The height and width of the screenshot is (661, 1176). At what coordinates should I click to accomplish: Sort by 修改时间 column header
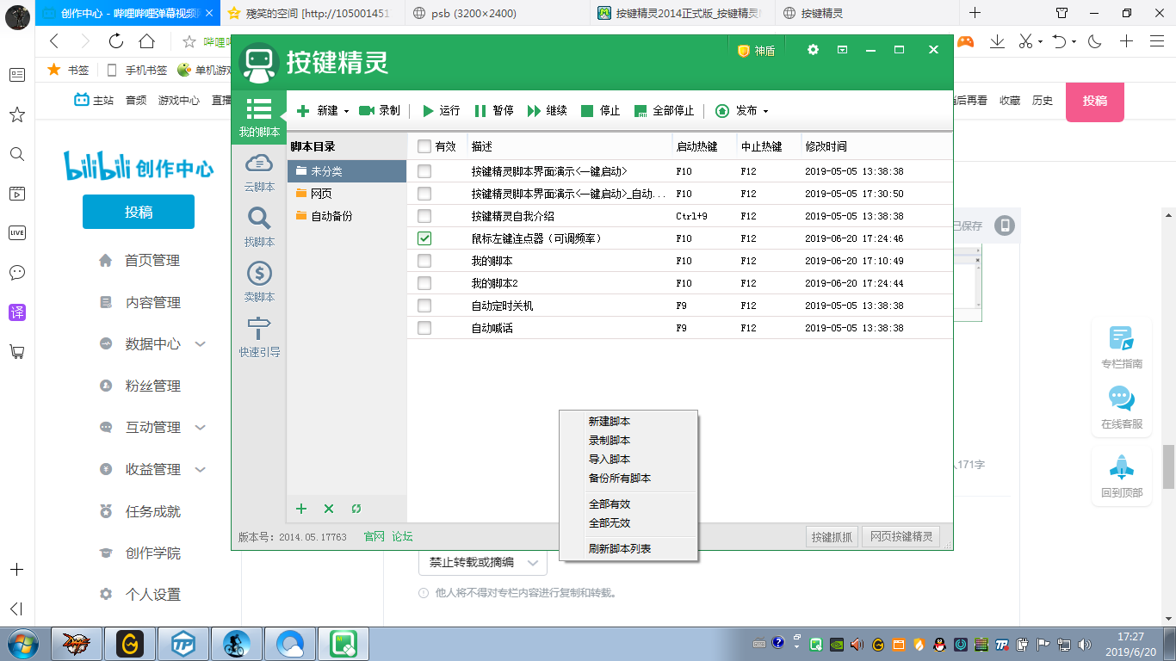[826, 147]
